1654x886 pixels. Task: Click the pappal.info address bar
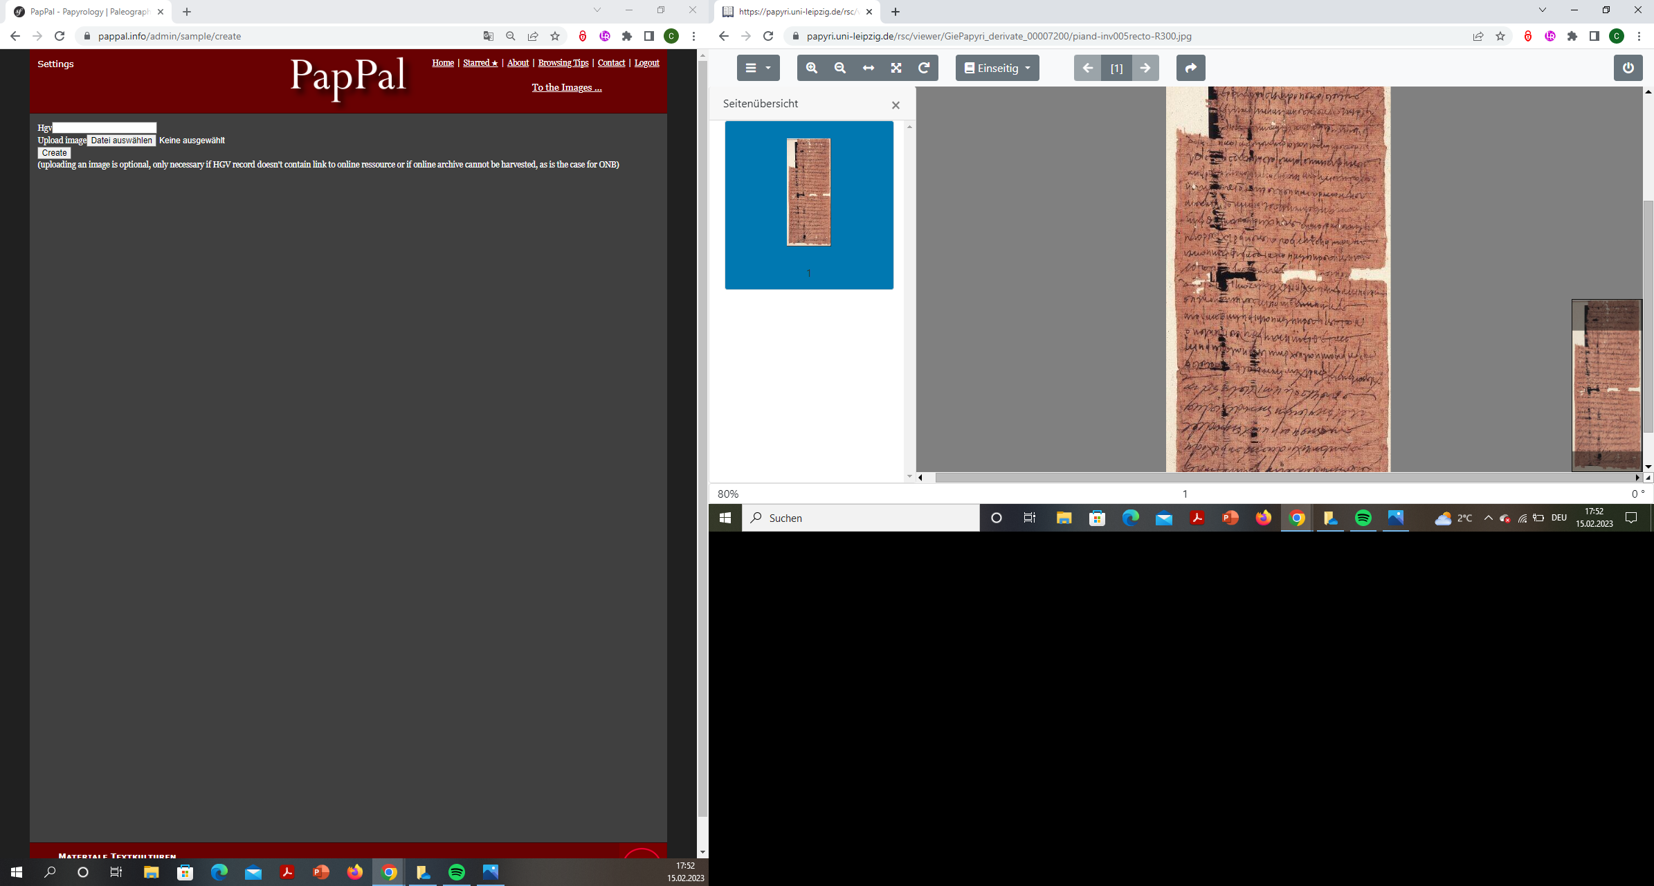(x=284, y=36)
